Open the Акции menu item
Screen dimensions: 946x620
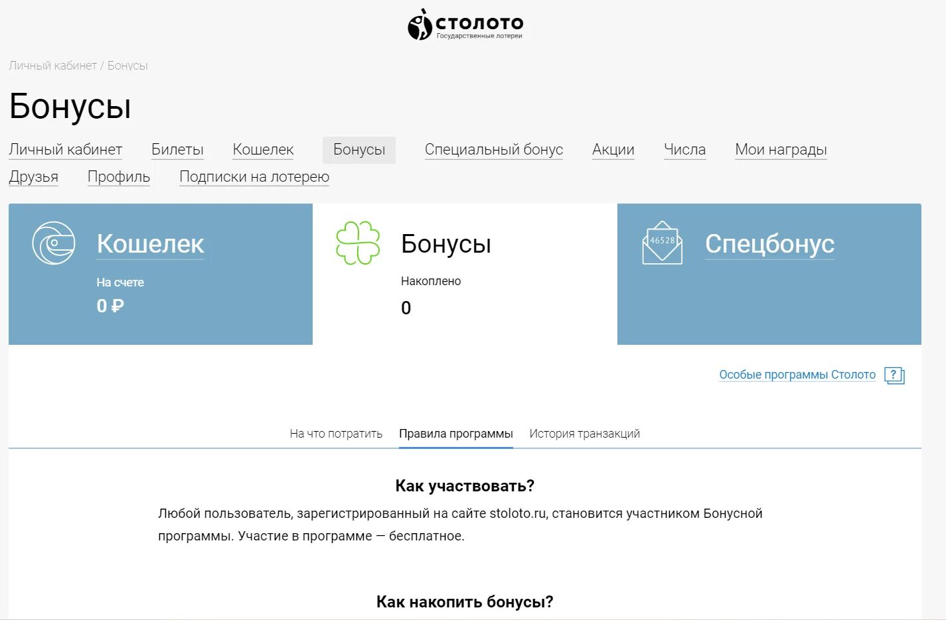point(613,150)
